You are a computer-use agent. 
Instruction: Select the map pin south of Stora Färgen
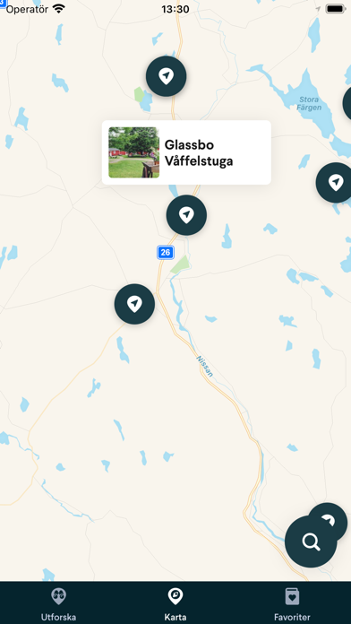click(x=334, y=183)
